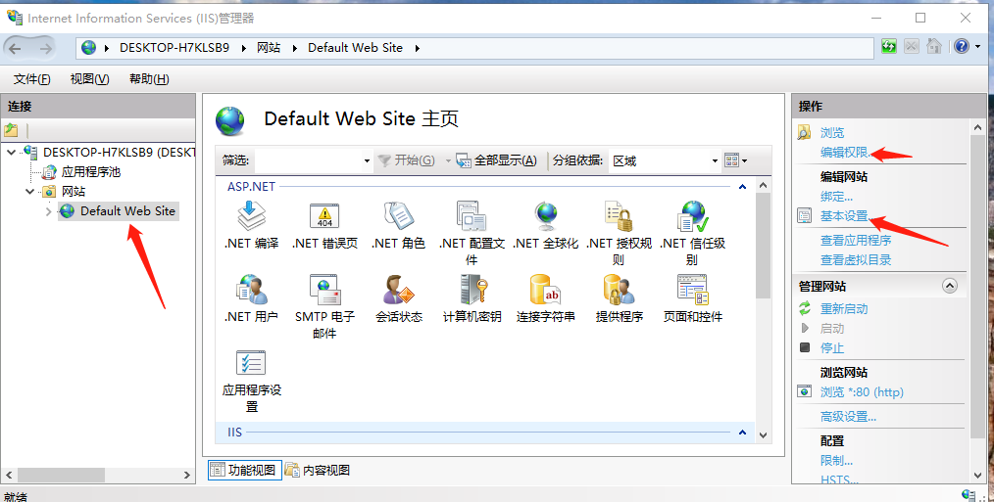This screenshot has height=502, width=994.
Task: Click the 查看虚拟目录 link
Action: click(x=856, y=260)
